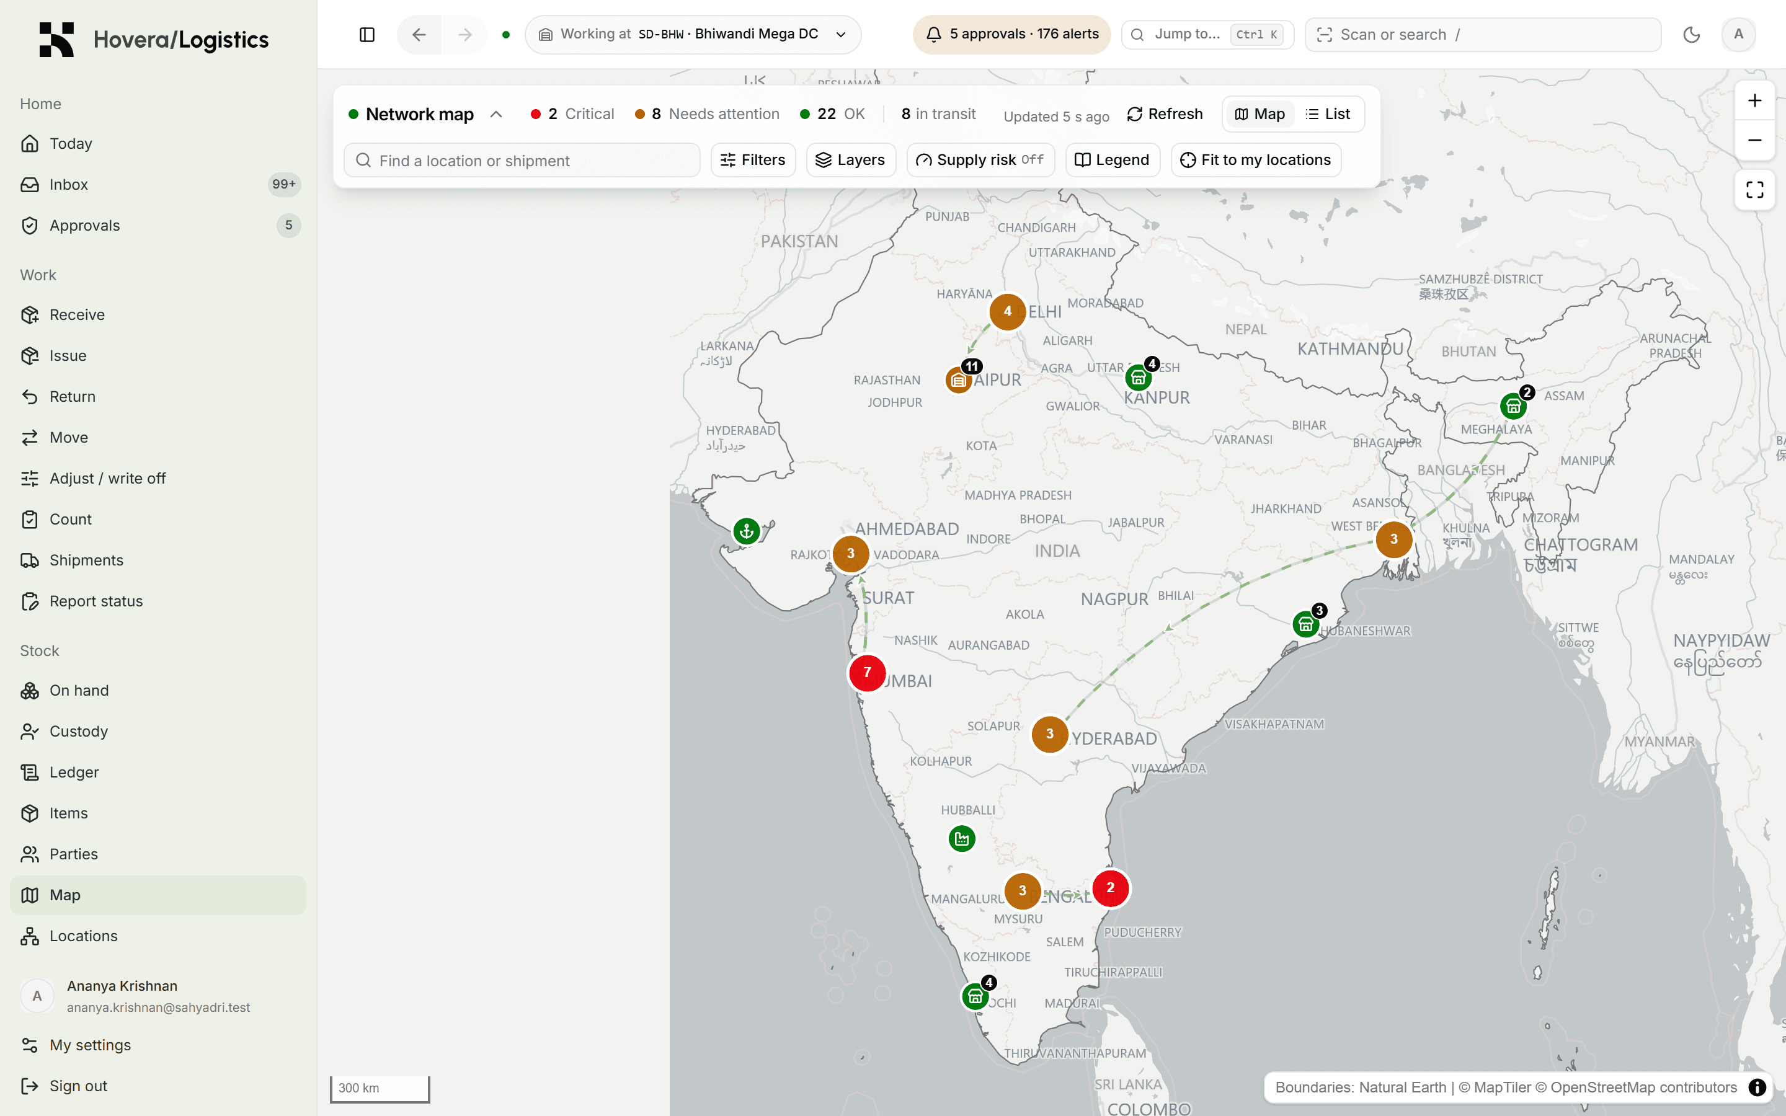Switch to List view
Image resolution: width=1786 pixels, height=1116 pixels.
coord(1328,115)
